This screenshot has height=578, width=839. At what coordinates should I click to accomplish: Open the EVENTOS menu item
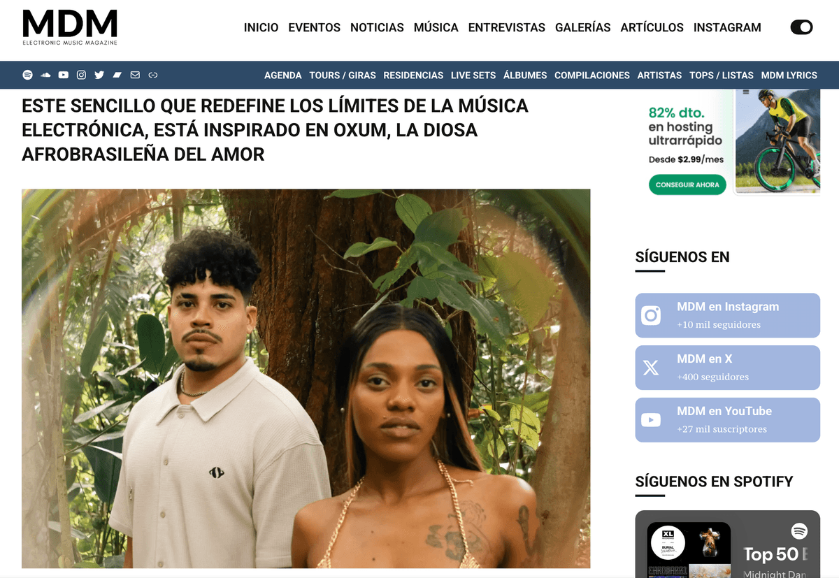pos(314,27)
